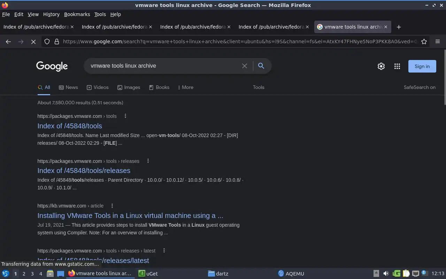Open options for tools › releases result
Viewport: 446px width, 279px height.
[148, 161]
